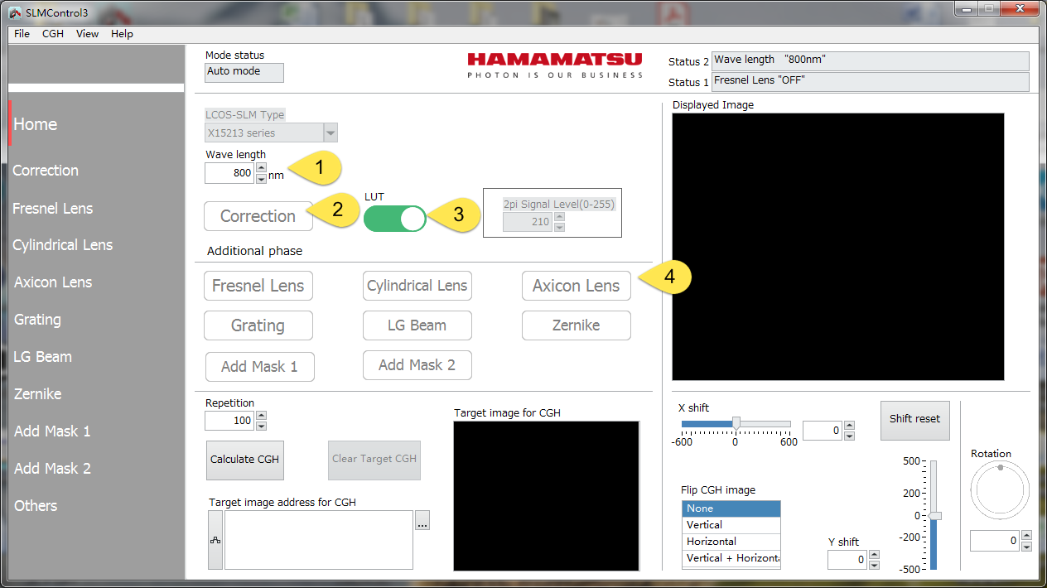Click the X shift slider handle
Viewport: 1047px width, 588px height.
click(736, 422)
